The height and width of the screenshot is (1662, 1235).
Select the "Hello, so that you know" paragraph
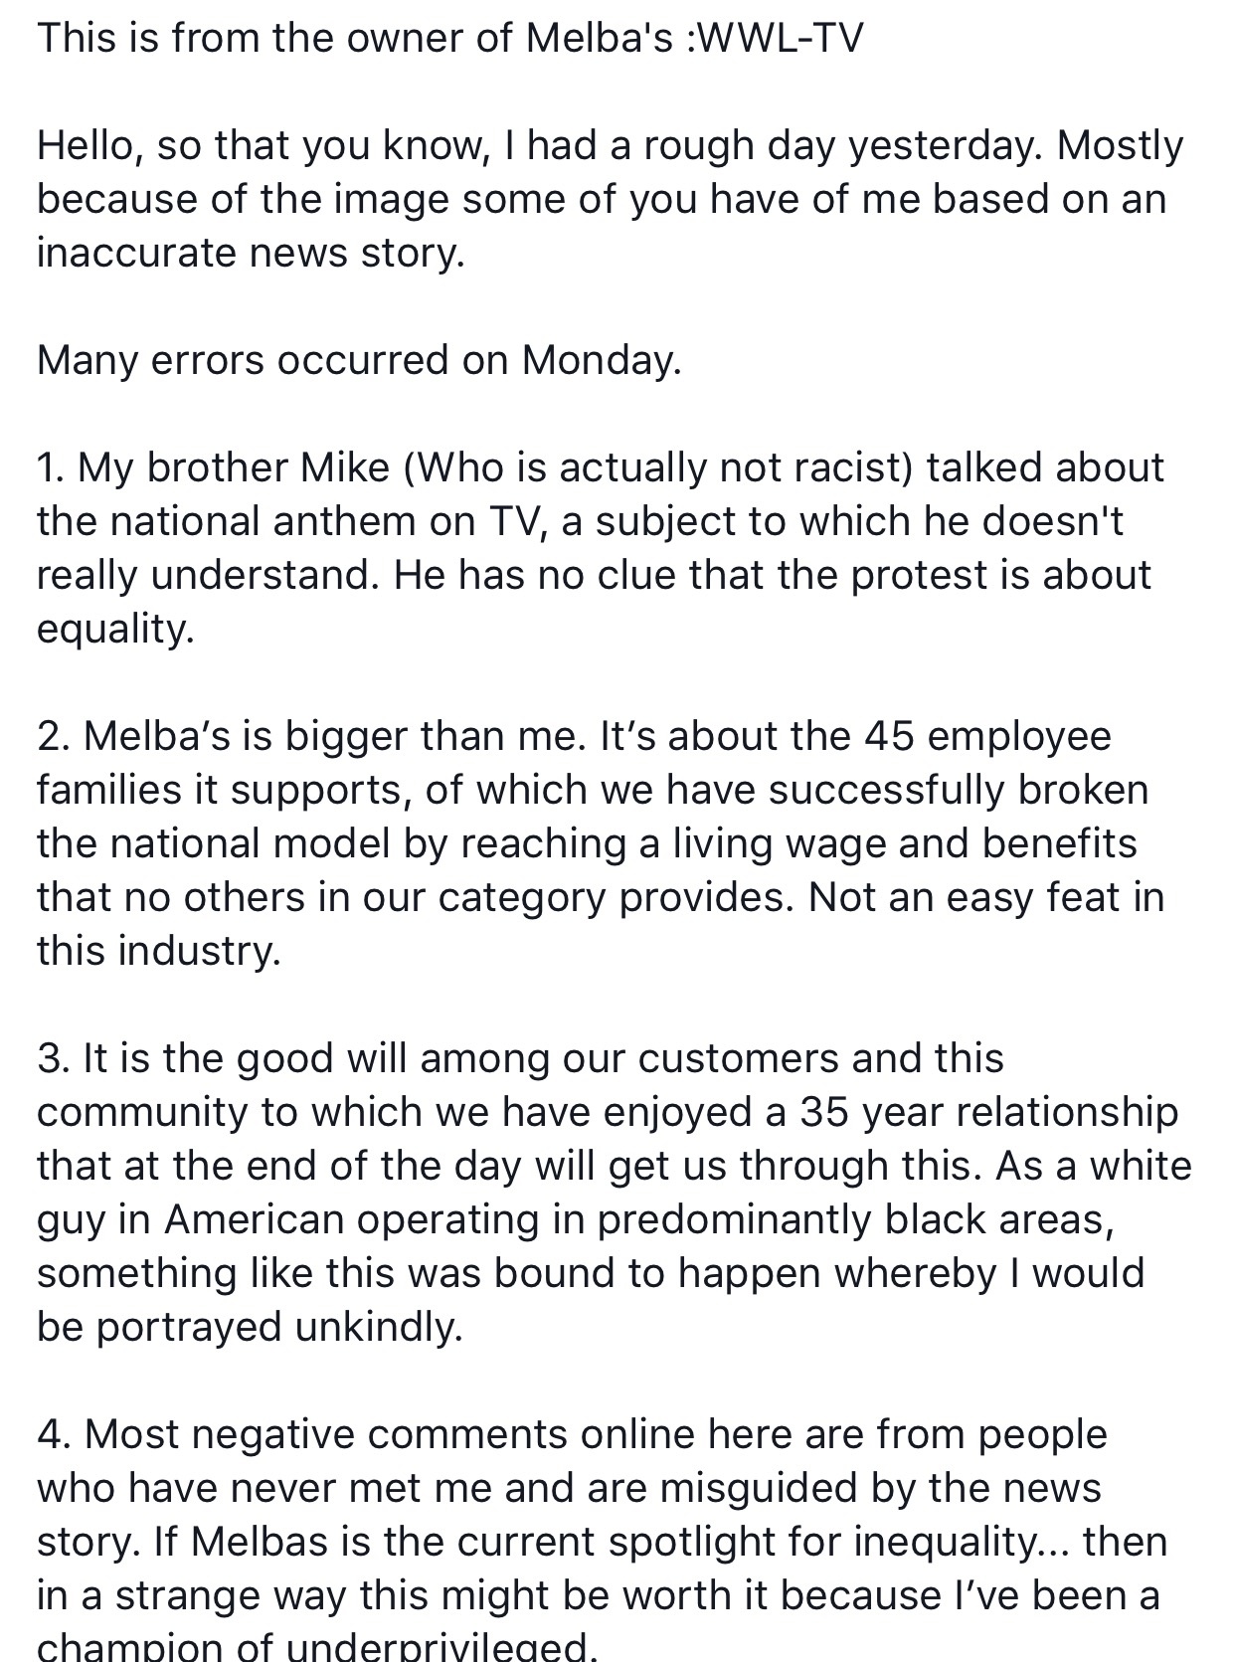click(611, 199)
